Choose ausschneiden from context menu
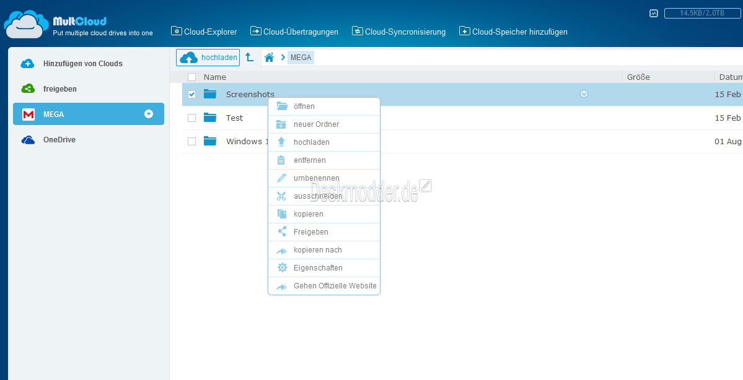Viewport: 743px width, 380px height. click(x=324, y=196)
